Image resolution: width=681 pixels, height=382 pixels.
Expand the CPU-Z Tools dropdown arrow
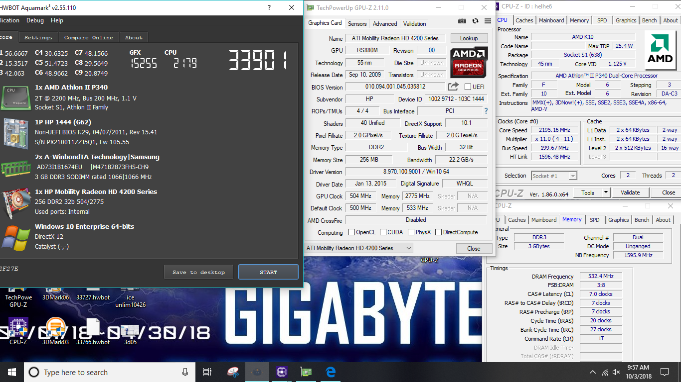[x=606, y=192]
